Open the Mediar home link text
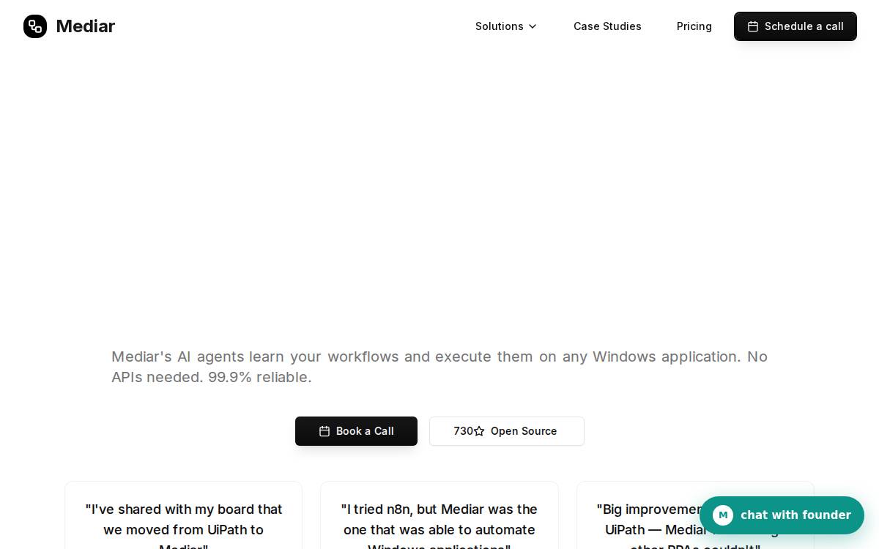Image resolution: width=879 pixels, height=549 pixels. click(x=85, y=26)
